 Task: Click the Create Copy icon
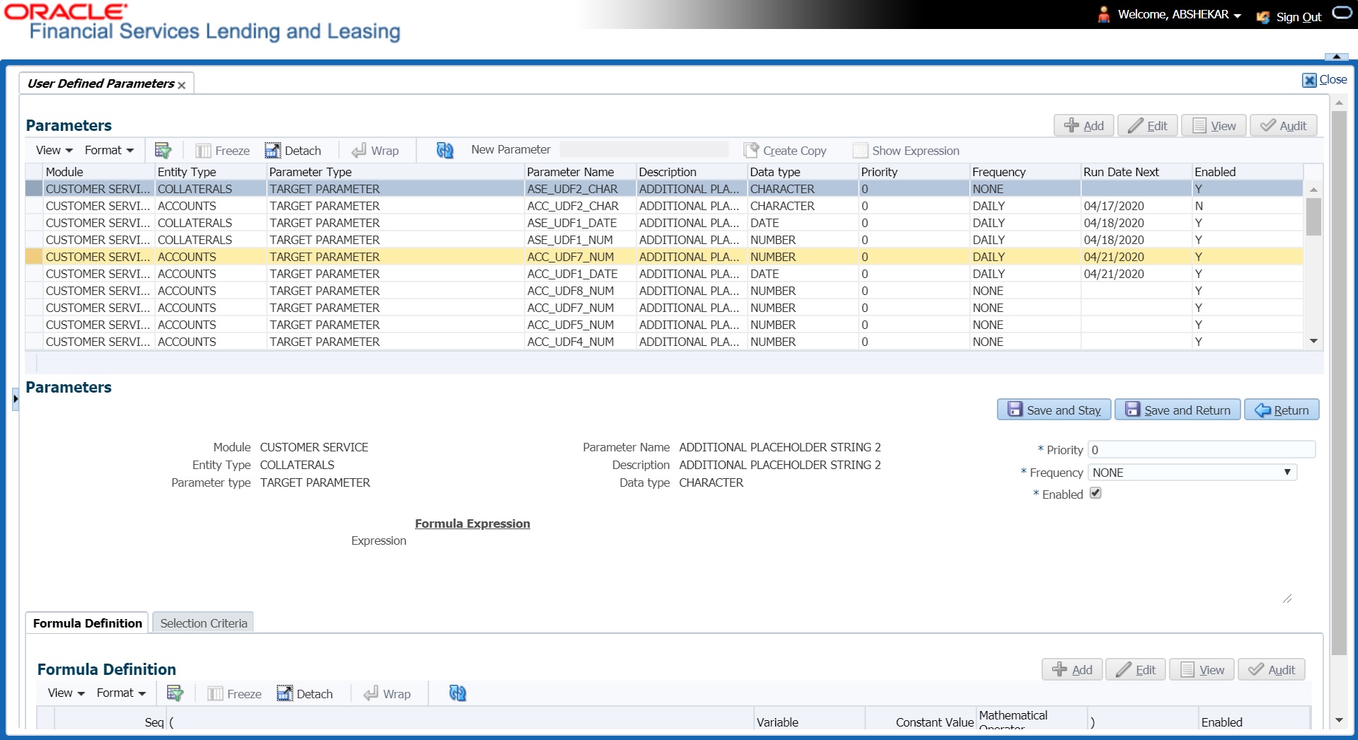click(751, 150)
